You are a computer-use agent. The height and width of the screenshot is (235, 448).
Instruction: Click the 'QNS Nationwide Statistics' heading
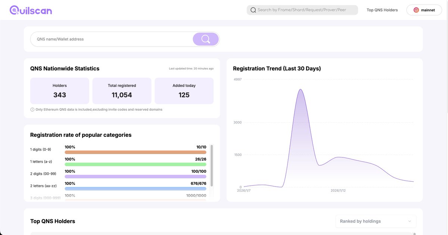pos(65,69)
